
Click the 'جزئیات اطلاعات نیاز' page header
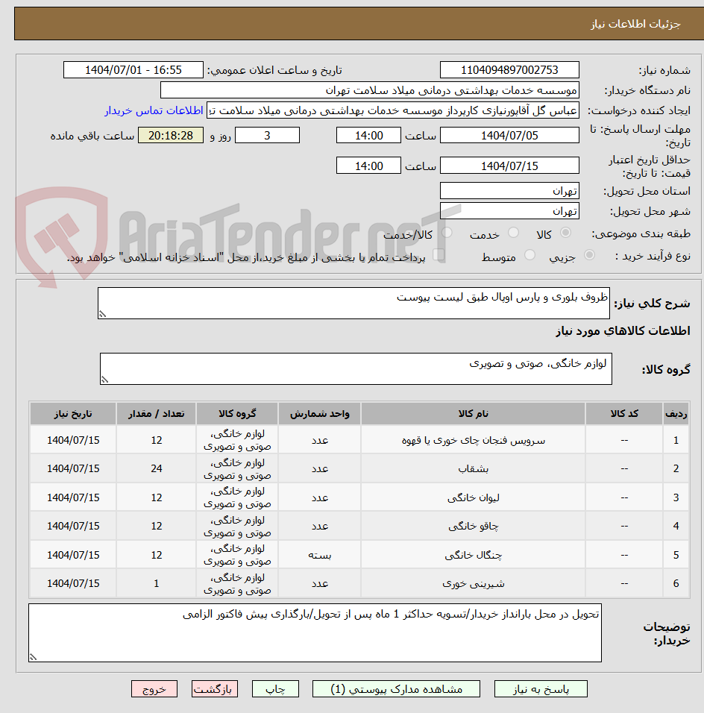[635, 24]
